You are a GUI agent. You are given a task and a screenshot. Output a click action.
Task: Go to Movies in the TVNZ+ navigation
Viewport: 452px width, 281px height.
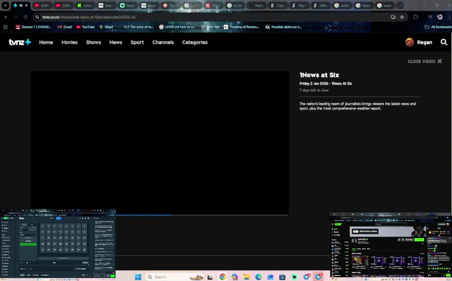[x=70, y=42]
